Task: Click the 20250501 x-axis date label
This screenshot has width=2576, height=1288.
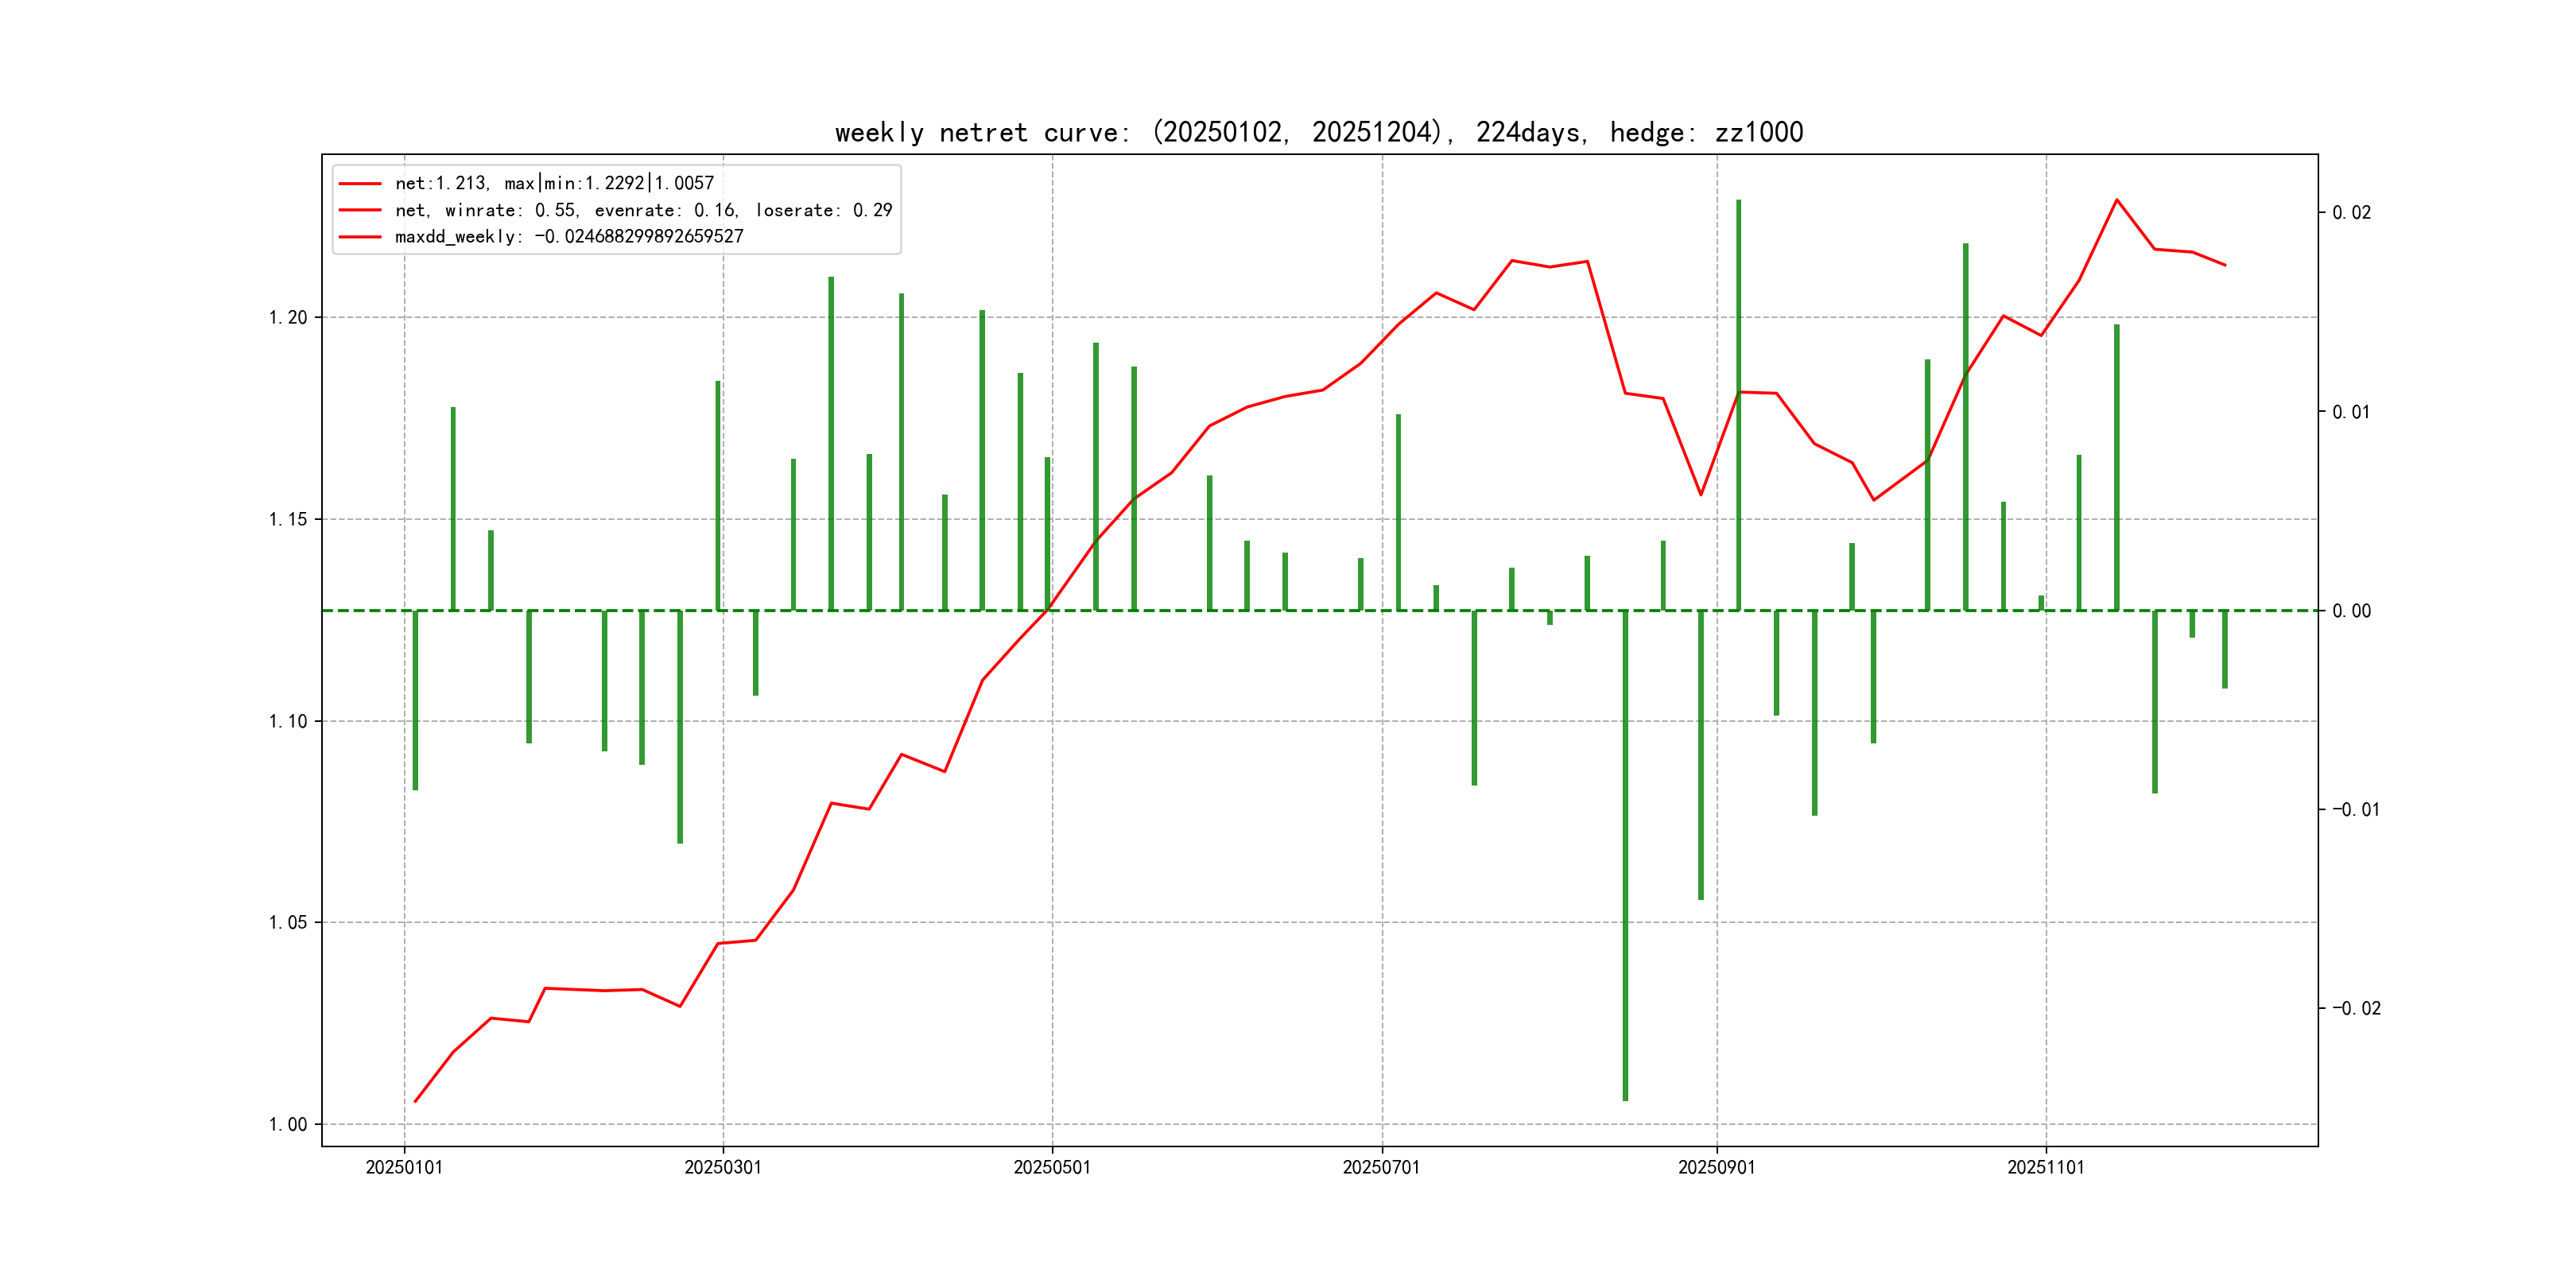Action: (1052, 1167)
